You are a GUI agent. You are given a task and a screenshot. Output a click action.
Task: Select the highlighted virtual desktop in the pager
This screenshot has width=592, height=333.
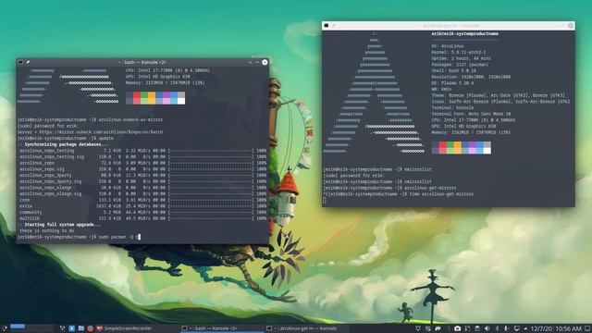(18, 327)
